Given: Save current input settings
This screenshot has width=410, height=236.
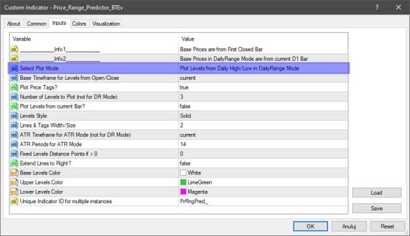Looking at the screenshot, I should (x=377, y=209).
